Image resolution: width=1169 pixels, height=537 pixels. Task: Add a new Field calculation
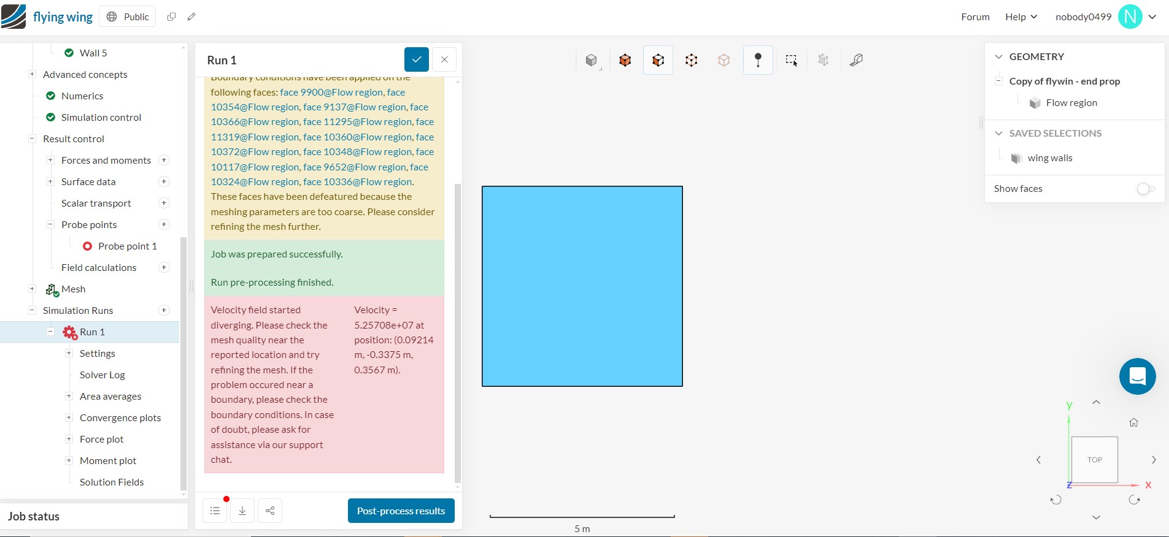(164, 267)
